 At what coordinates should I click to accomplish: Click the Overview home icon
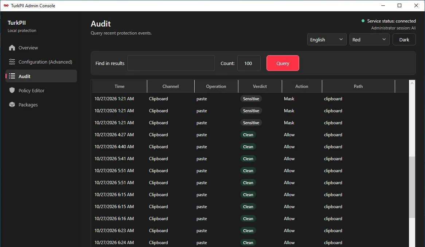[12, 48]
